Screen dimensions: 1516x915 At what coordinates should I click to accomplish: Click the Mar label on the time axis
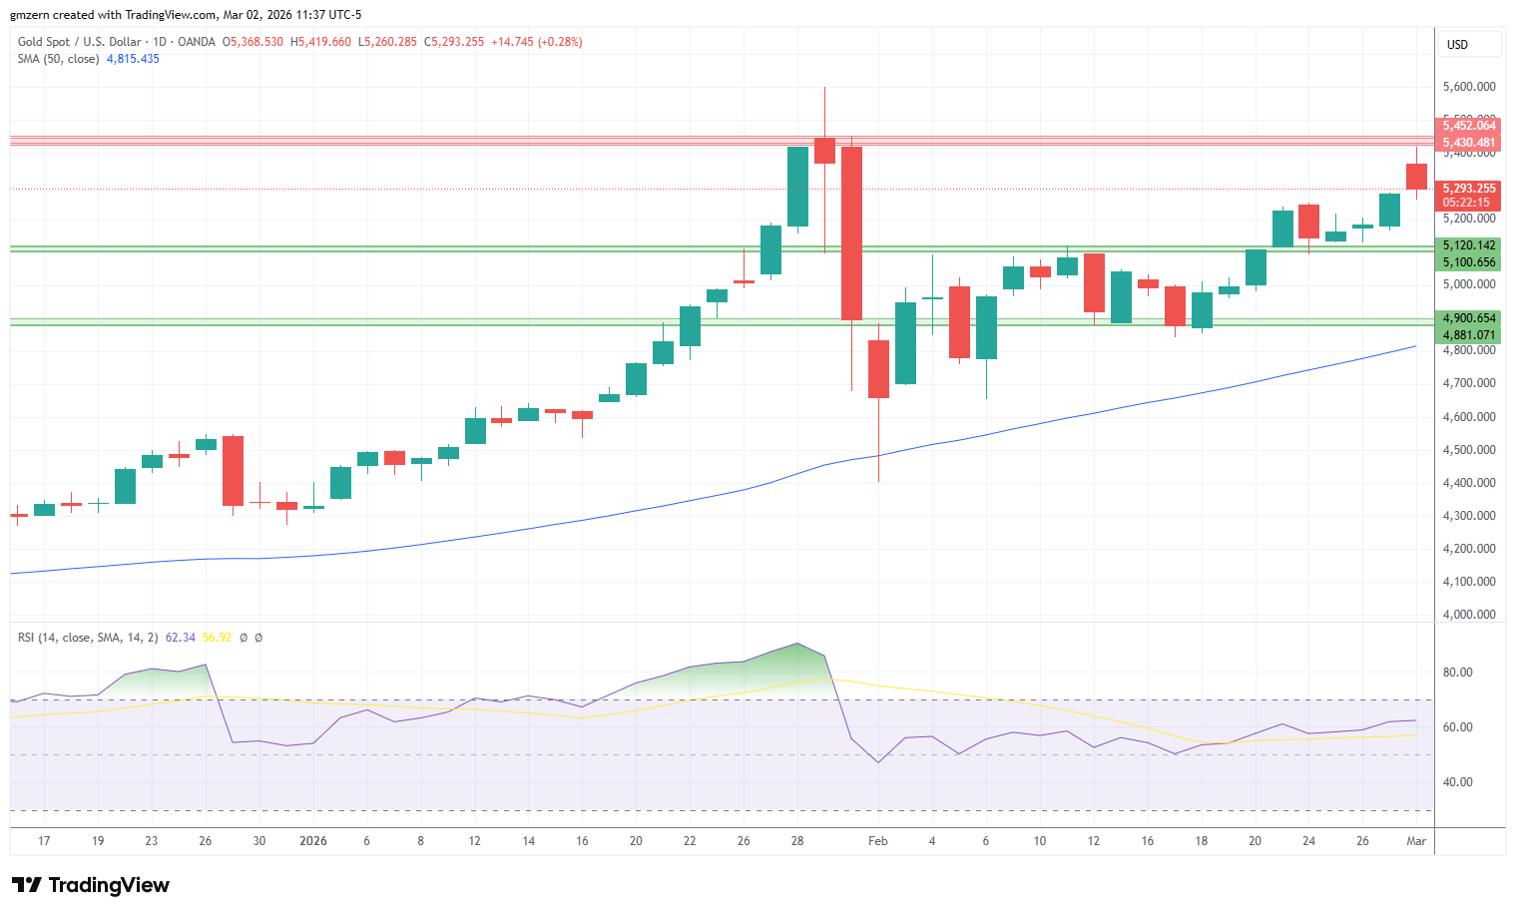coord(1416,841)
